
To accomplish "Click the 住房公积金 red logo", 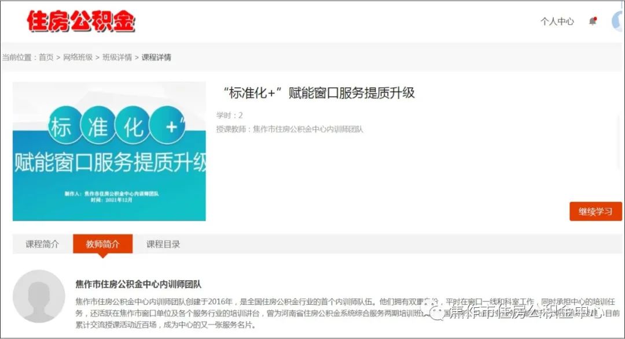I will pos(80,22).
